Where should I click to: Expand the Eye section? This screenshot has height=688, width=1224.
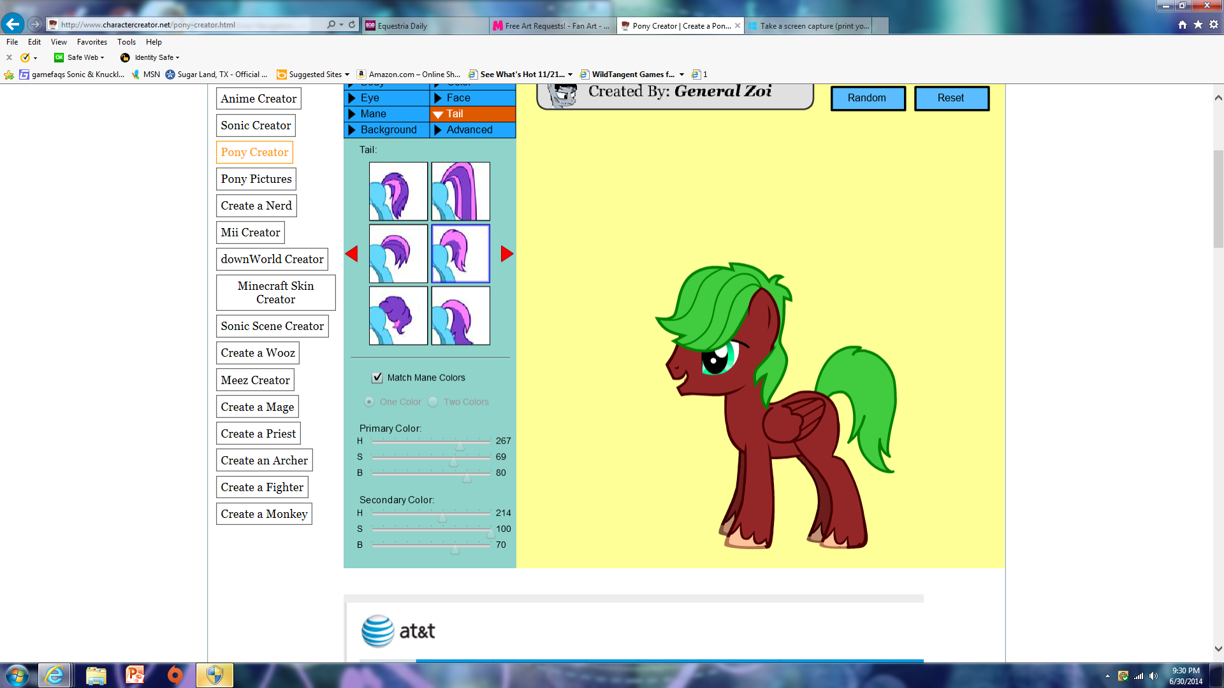tap(386, 97)
